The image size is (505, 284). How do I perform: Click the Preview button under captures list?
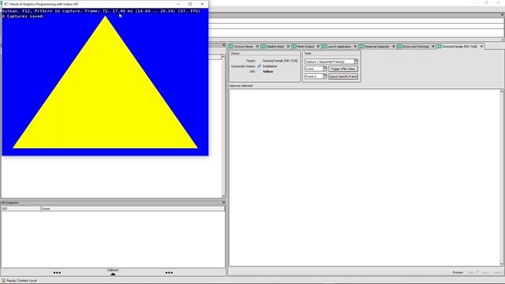pos(458,272)
